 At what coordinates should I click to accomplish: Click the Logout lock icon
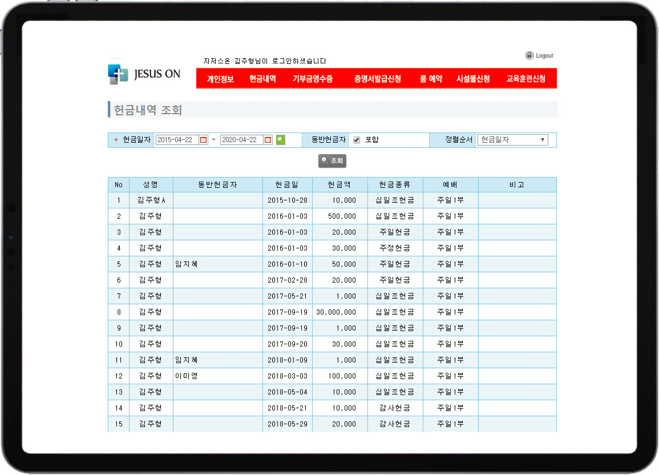point(529,55)
